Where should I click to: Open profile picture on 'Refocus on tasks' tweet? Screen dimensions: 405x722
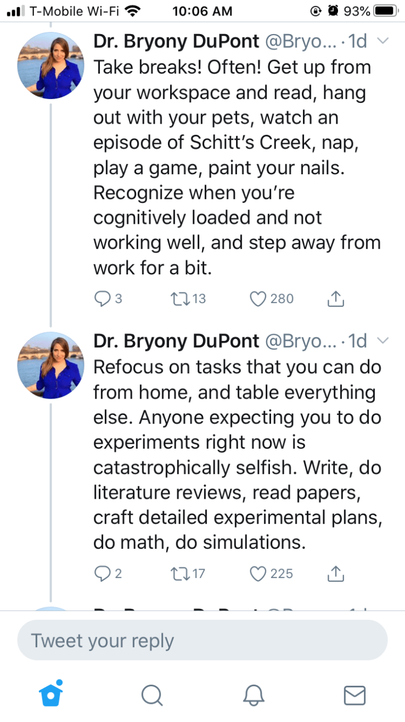click(51, 365)
